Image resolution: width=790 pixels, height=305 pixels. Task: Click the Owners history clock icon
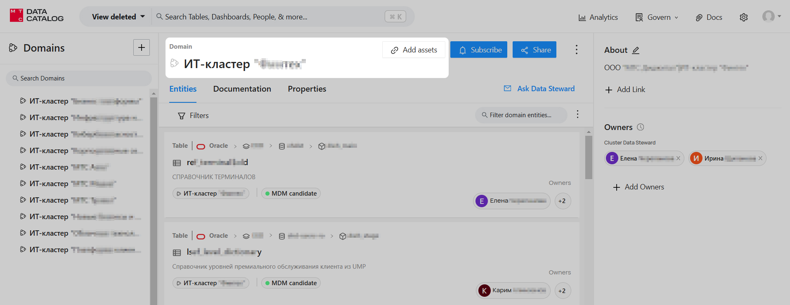tap(640, 127)
